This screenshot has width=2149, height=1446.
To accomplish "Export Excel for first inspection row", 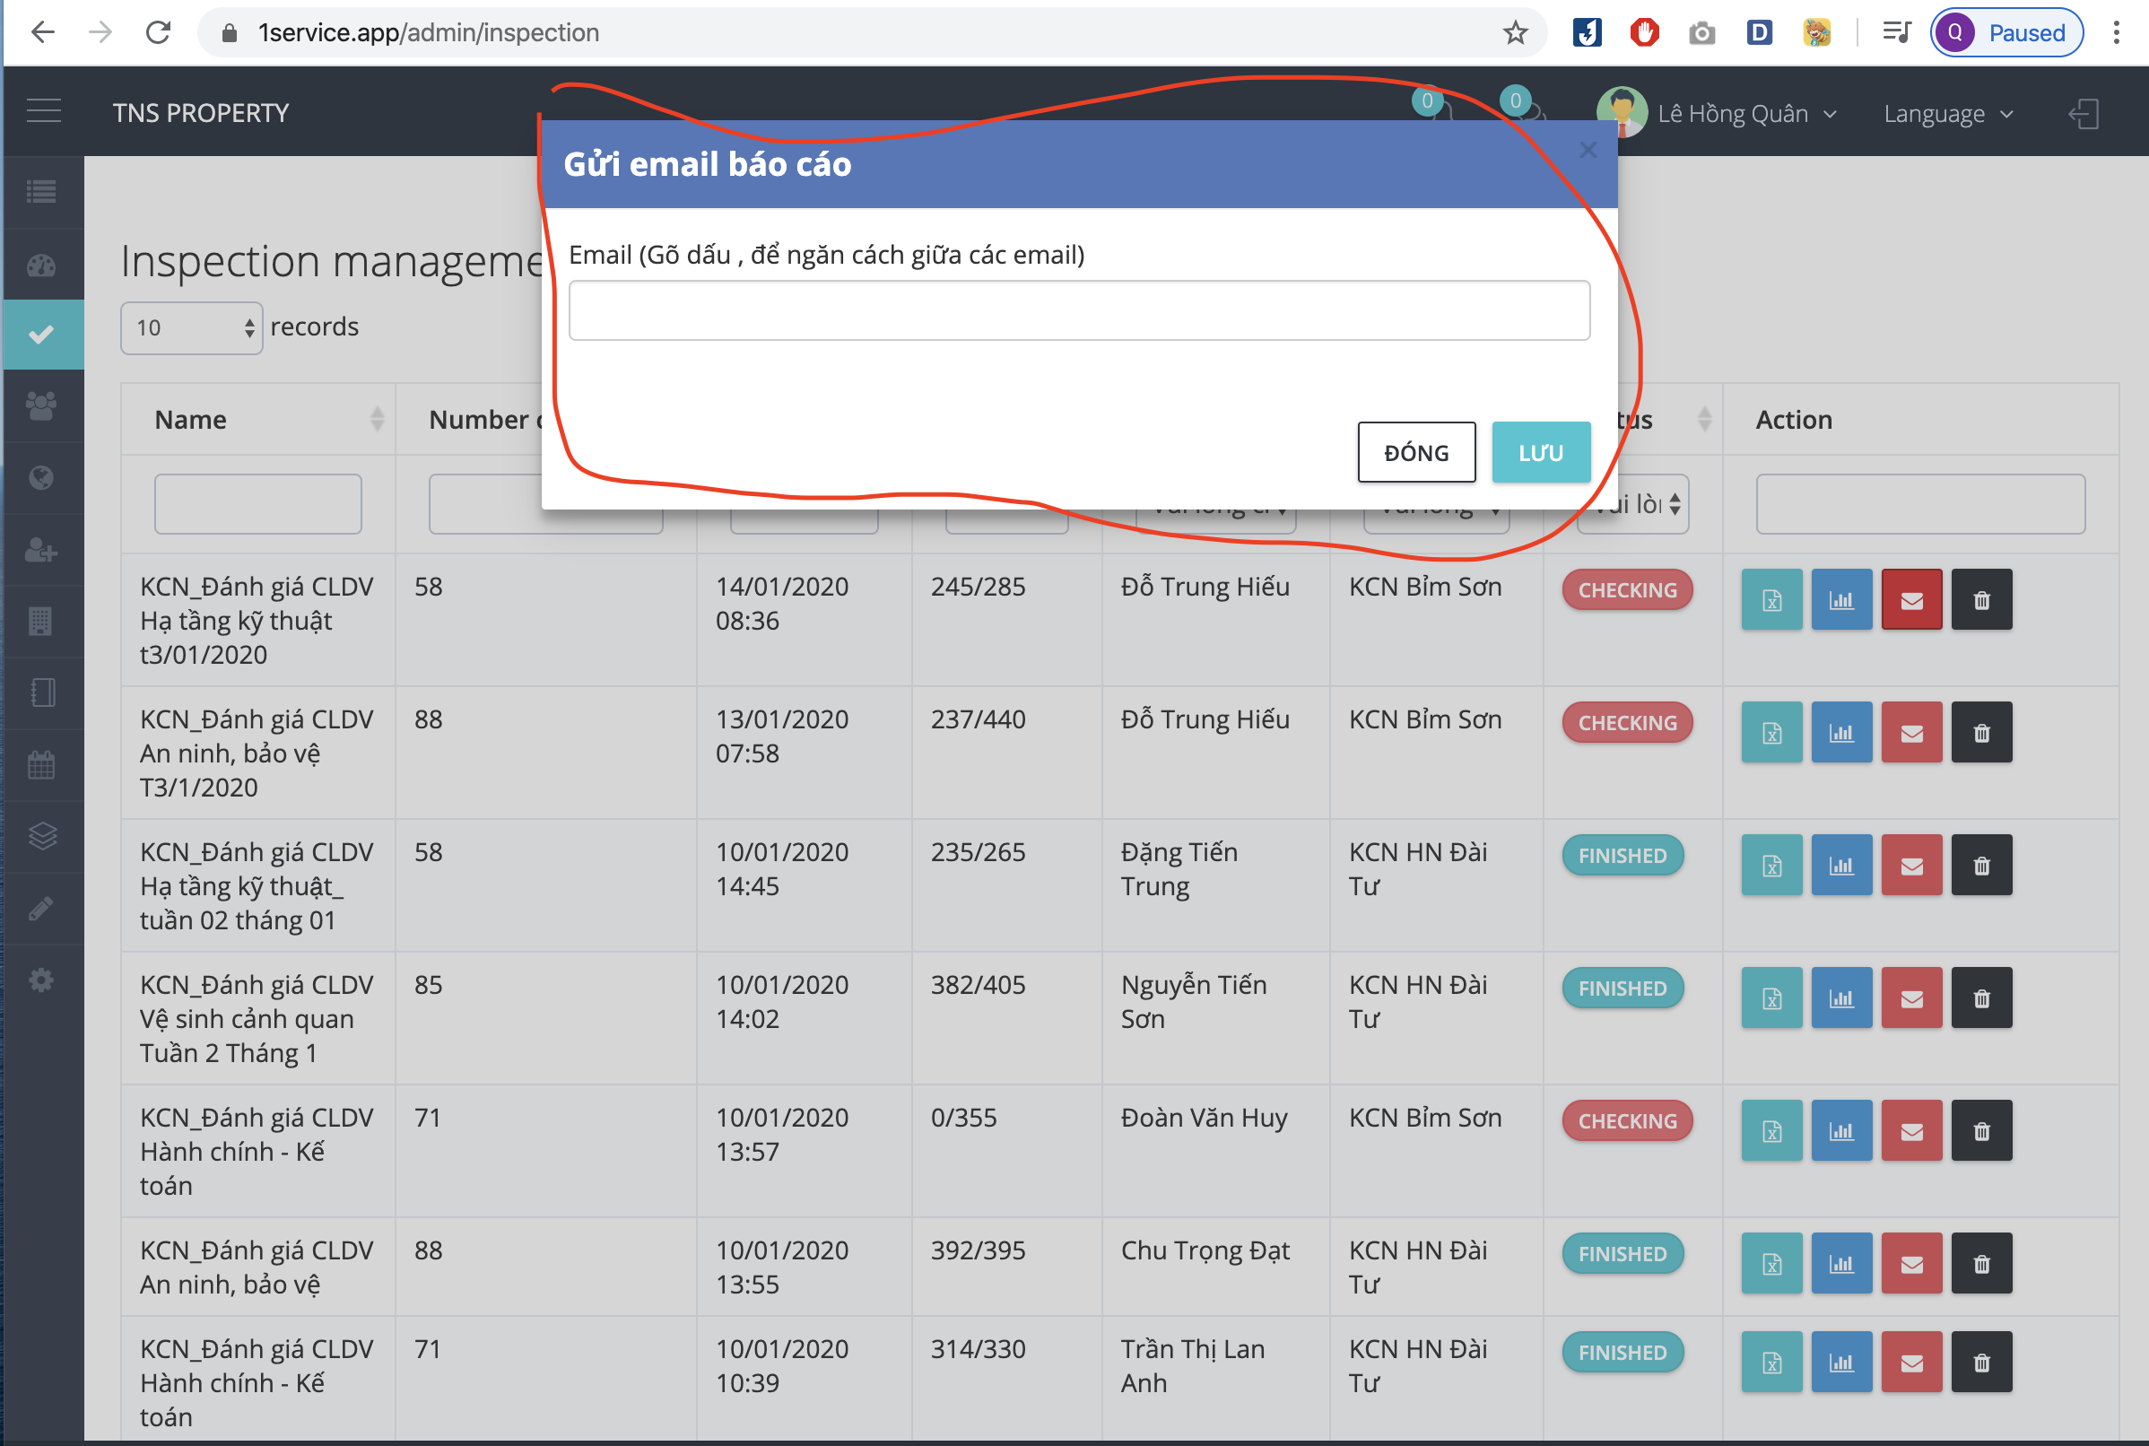I will (1771, 600).
